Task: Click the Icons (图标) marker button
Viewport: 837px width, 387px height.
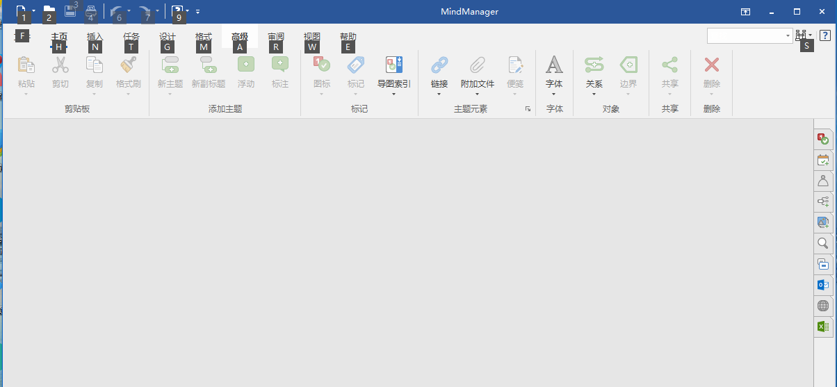Action: (x=322, y=65)
